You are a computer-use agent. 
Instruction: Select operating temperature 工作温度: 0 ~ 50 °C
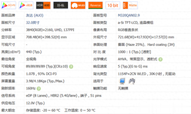coord(80,110)
